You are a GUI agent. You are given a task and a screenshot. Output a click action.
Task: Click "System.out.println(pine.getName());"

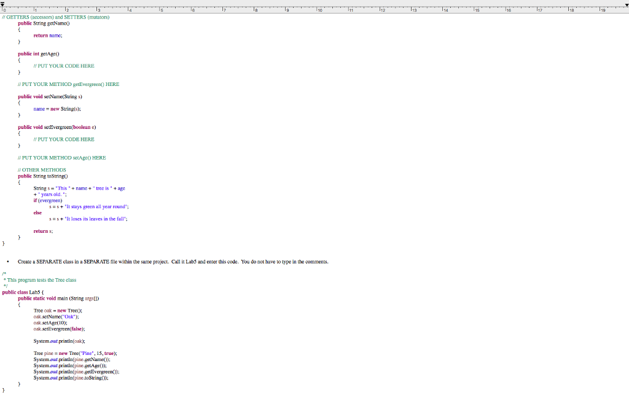tap(72, 360)
